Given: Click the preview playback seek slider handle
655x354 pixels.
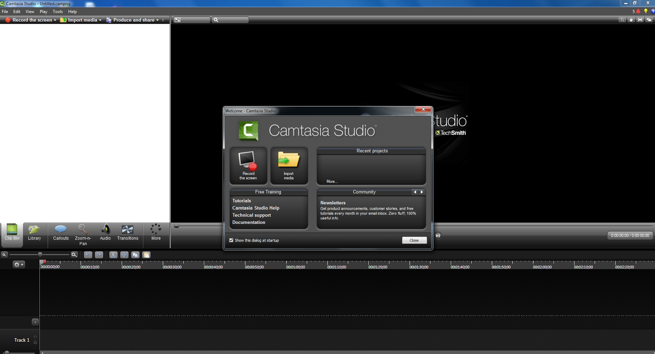Looking at the screenshot, I should tap(176, 226).
